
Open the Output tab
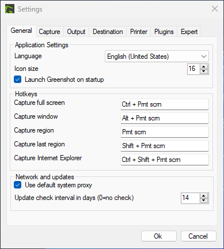pyautogui.click(x=76, y=32)
